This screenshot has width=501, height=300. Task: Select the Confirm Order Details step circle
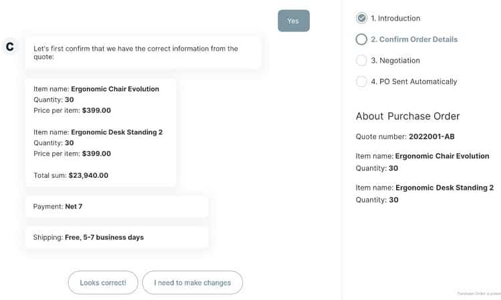(361, 39)
